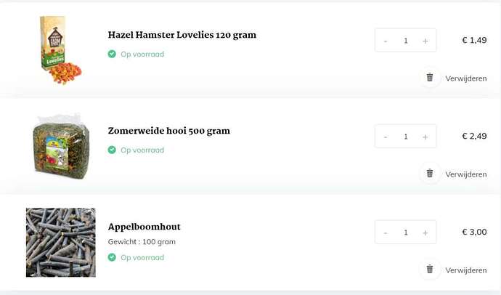
Task: Select Zomerweide hooi bale product image
Action: tap(61, 146)
